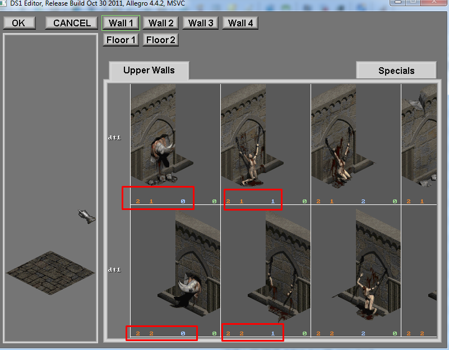Click the bottom row dt1 label
Viewport: 449px width, 350px height.
(114, 270)
